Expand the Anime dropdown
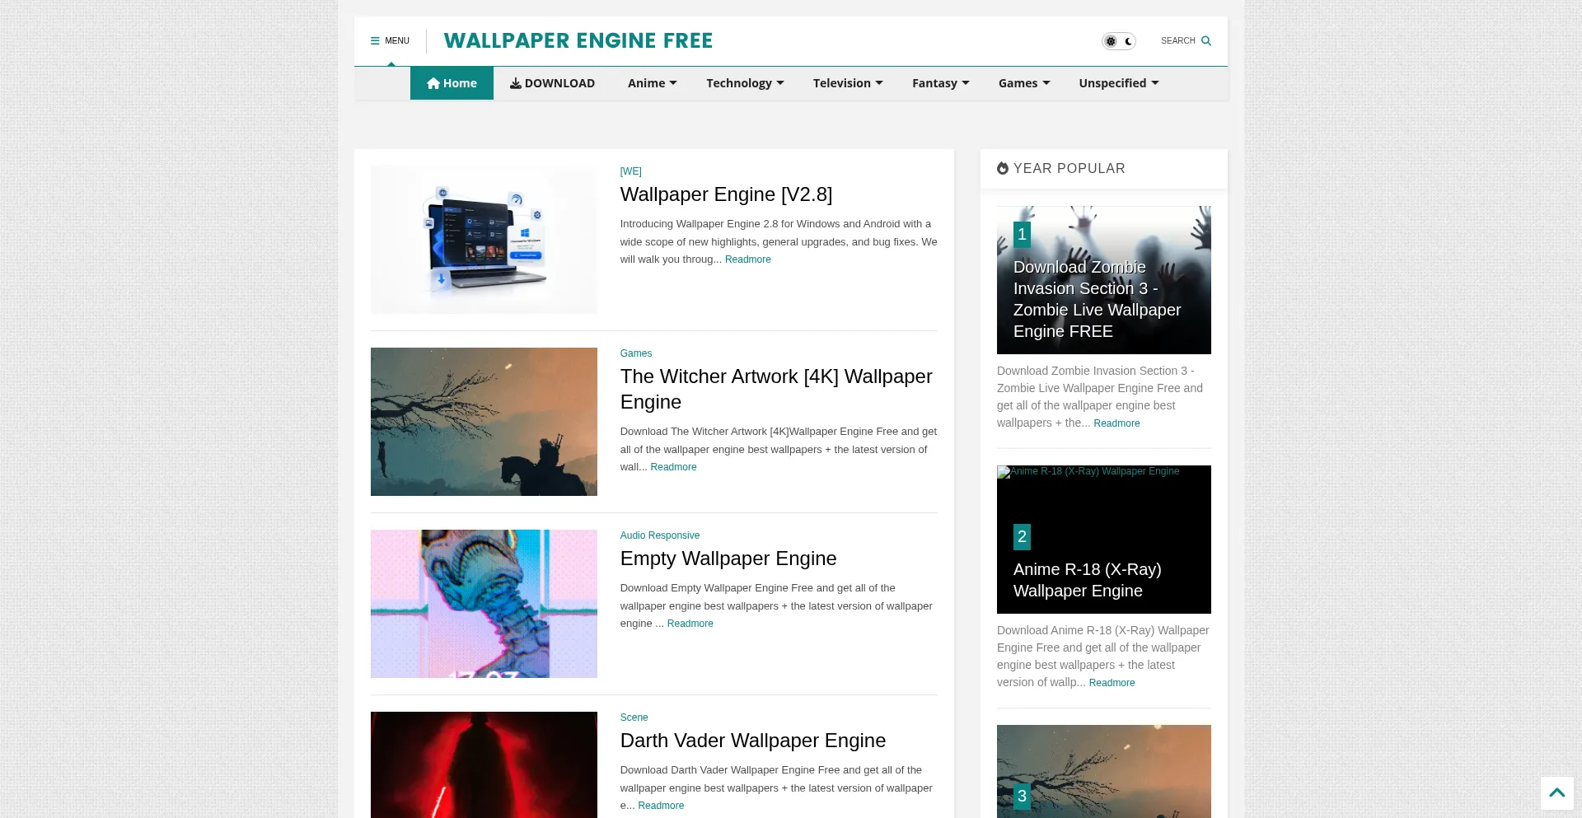Image resolution: width=1582 pixels, height=818 pixels. point(652,83)
